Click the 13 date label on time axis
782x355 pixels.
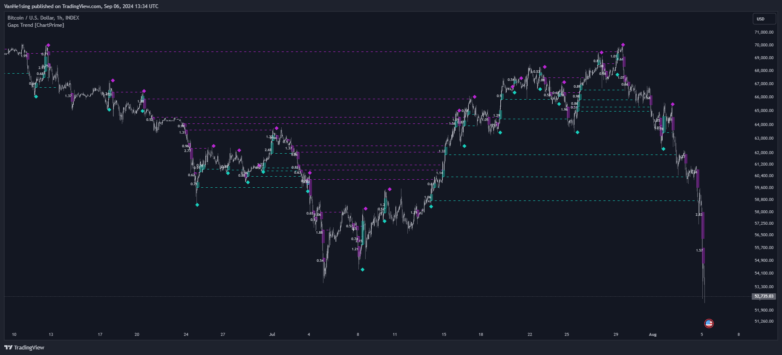click(51, 335)
